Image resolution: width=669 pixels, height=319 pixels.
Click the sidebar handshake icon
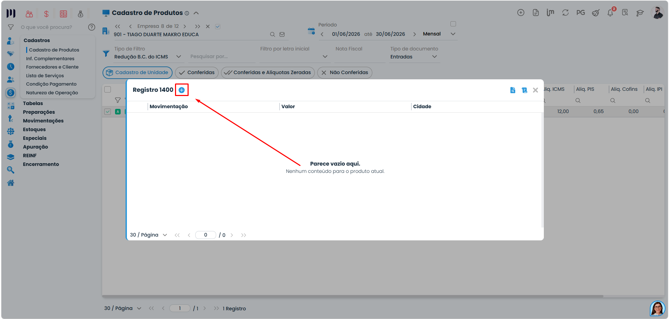[x=11, y=54]
